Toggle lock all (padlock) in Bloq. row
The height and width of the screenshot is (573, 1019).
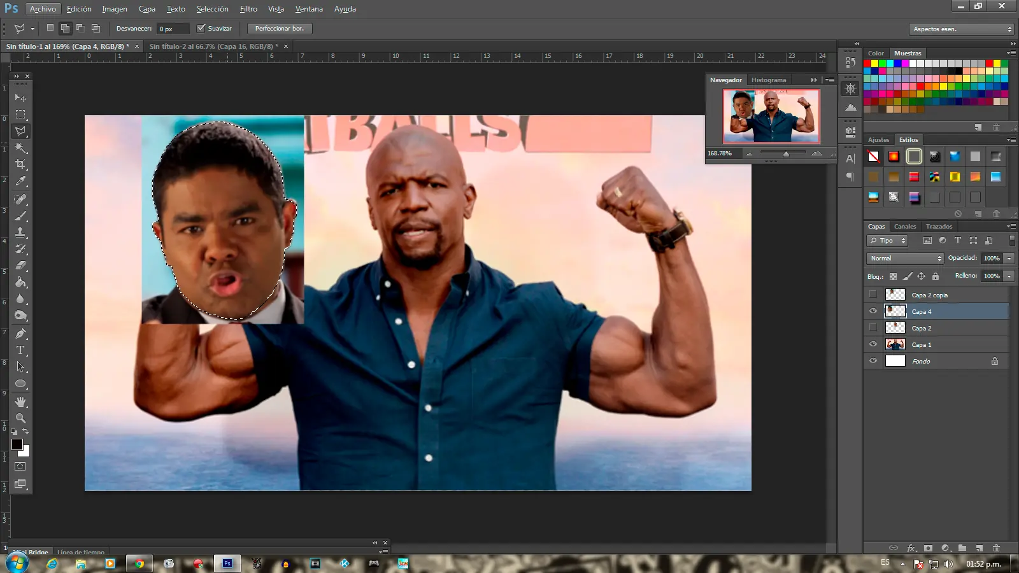(x=936, y=276)
